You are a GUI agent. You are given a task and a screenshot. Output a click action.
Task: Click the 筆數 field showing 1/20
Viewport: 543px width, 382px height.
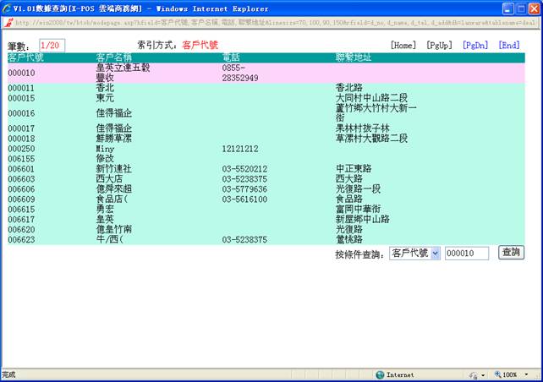[52, 45]
